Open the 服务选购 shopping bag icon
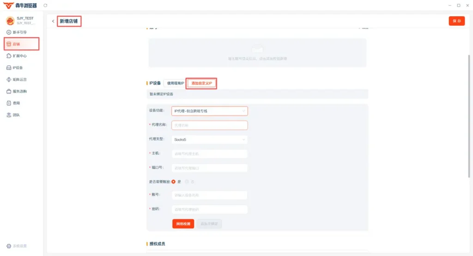Viewport: 473px width, 256px height. click(9, 91)
